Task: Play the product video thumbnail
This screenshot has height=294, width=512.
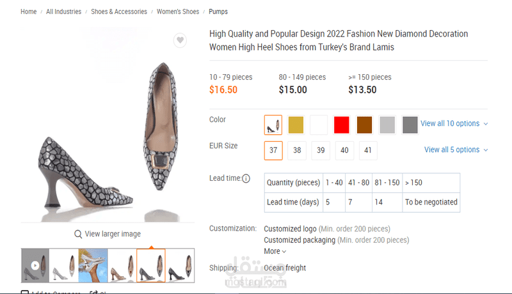Action: coord(35,265)
